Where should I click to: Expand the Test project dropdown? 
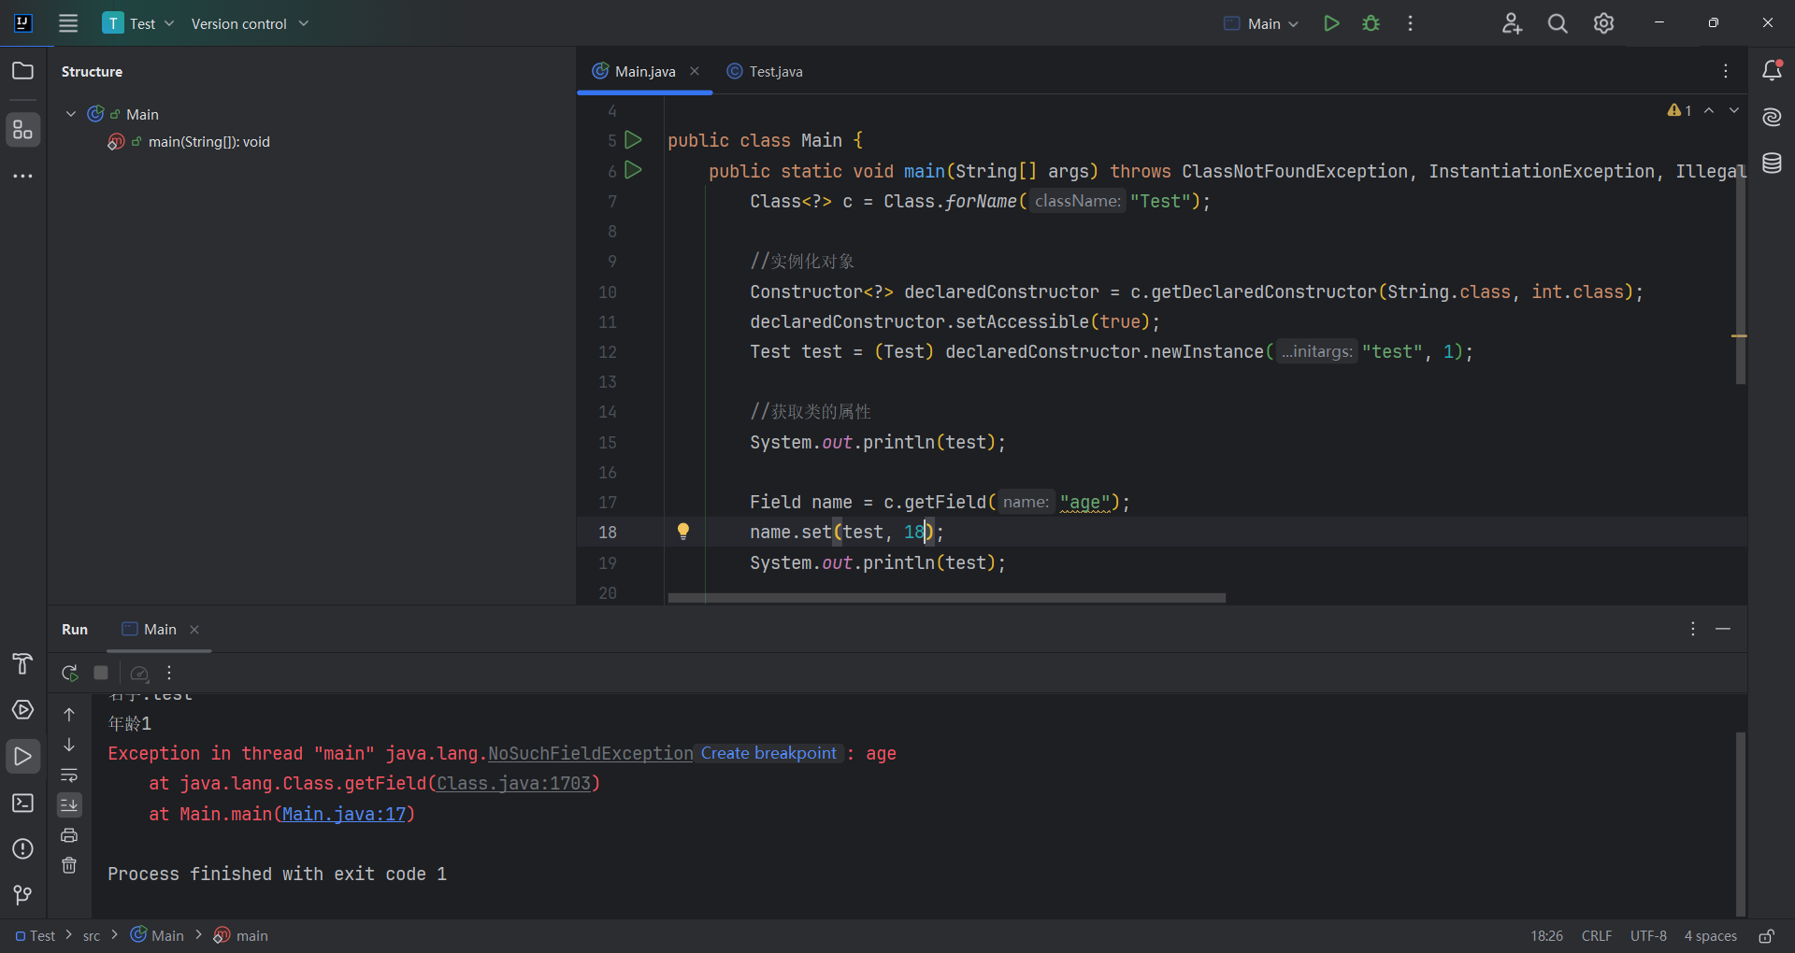pos(138,23)
